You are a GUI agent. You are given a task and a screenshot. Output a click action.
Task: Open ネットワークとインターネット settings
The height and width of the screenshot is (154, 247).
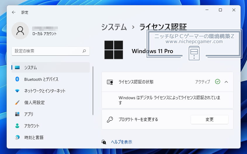point(50,91)
